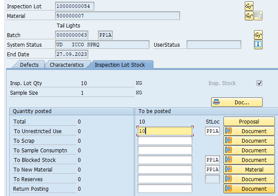Click the Doc... button with hat icon
The width and height of the screenshot is (278, 196).
tap(236, 102)
